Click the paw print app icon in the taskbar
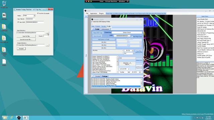The width and height of the screenshot is (214, 120). tap(19, 118)
